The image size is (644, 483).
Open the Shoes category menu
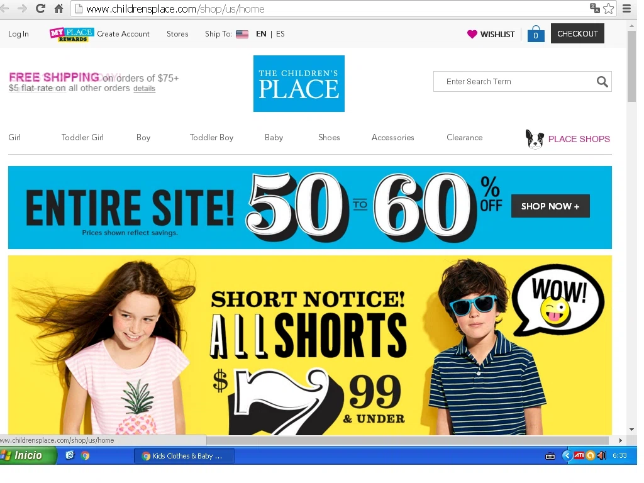pos(329,138)
